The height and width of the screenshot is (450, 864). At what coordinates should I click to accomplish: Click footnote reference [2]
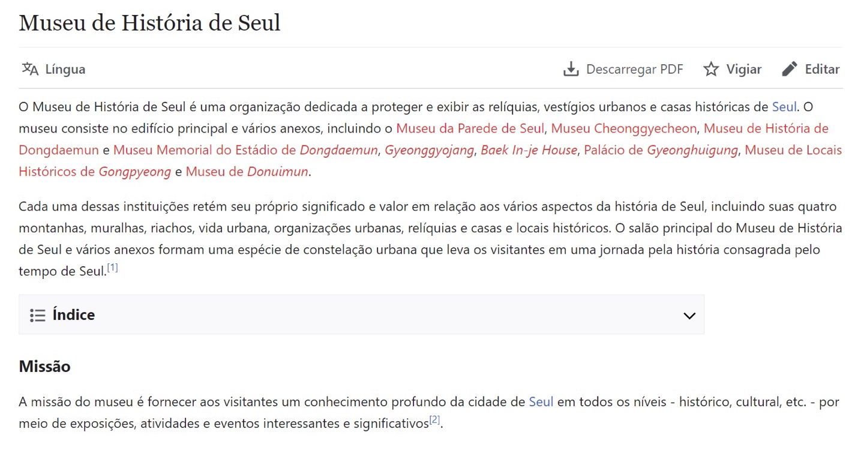point(435,421)
